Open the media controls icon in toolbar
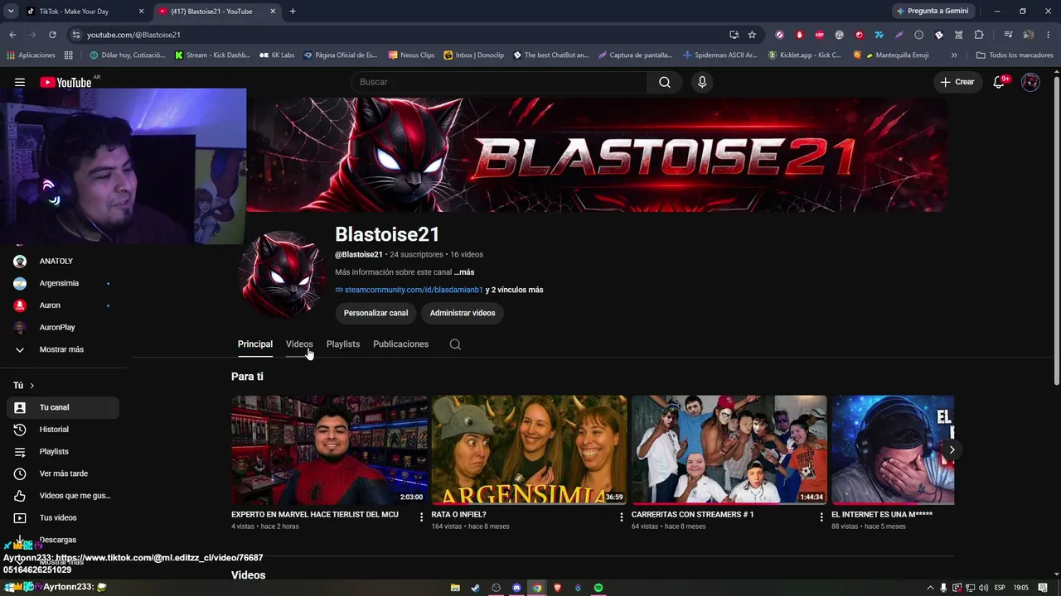The image size is (1061, 596). click(x=1008, y=35)
